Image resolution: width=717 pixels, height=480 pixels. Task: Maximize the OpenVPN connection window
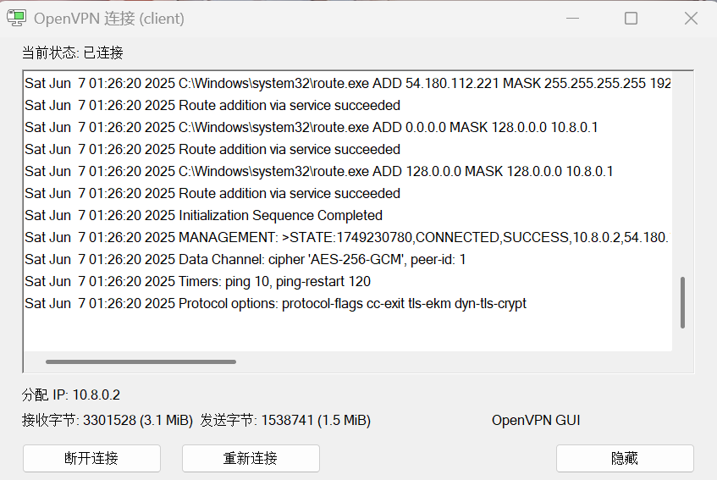[x=631, y=19]
